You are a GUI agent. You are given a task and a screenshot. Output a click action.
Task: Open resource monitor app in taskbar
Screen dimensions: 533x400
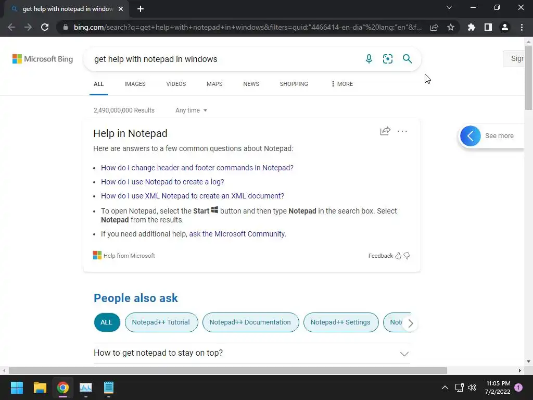86,387
